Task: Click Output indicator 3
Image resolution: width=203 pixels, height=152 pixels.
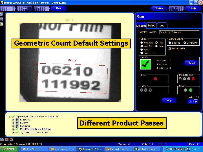Action: tap(150, 90)
